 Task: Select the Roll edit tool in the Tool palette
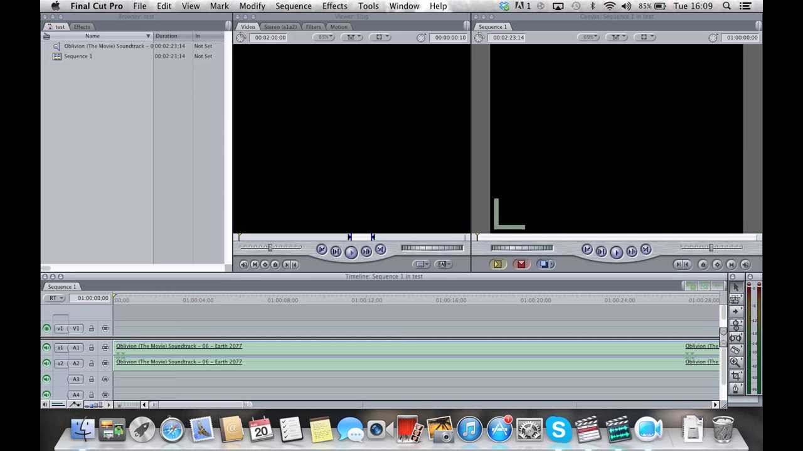tap(736, 324)
